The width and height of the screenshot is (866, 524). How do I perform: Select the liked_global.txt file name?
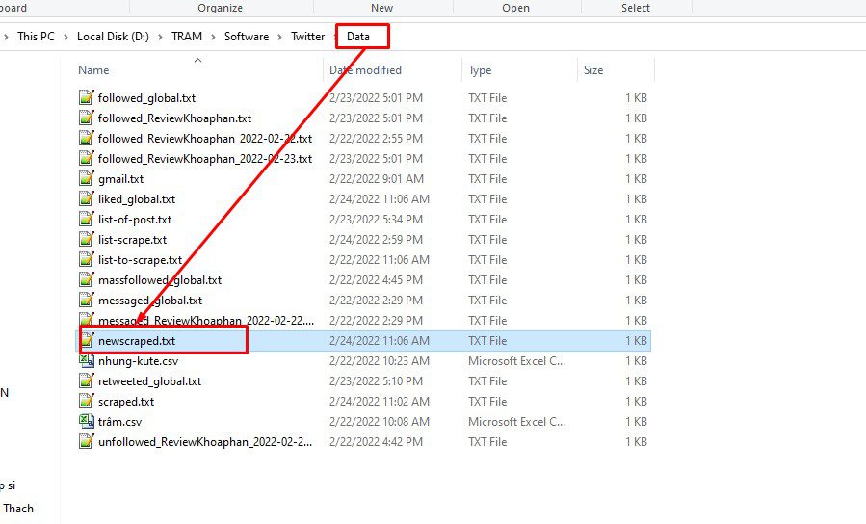tap(137, 198)
